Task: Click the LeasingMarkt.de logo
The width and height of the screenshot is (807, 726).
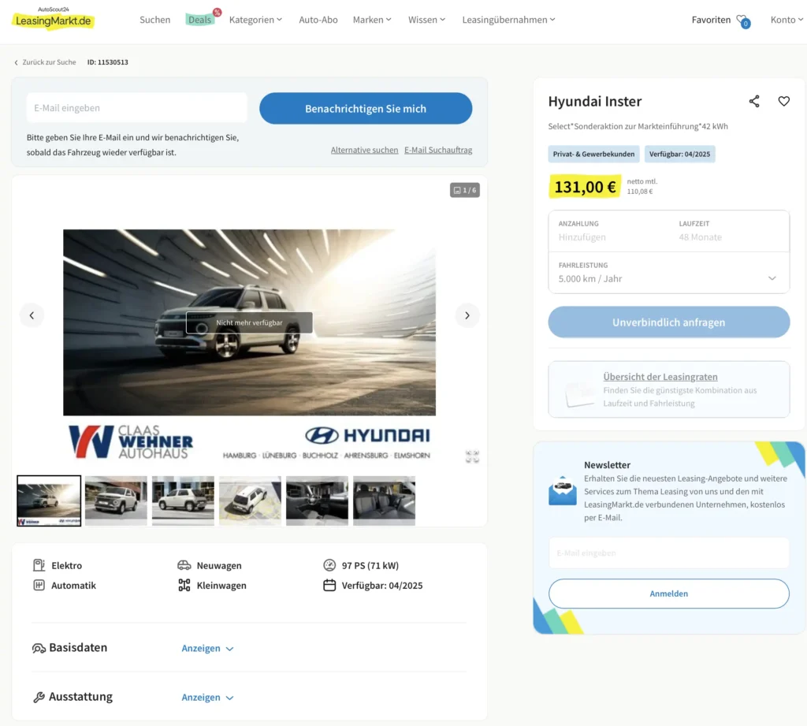Action: pyautogui.click(x=53, y=19)
